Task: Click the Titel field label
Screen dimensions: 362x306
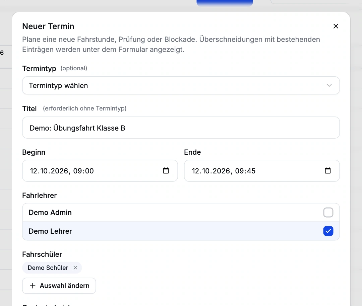Action: 29,108
